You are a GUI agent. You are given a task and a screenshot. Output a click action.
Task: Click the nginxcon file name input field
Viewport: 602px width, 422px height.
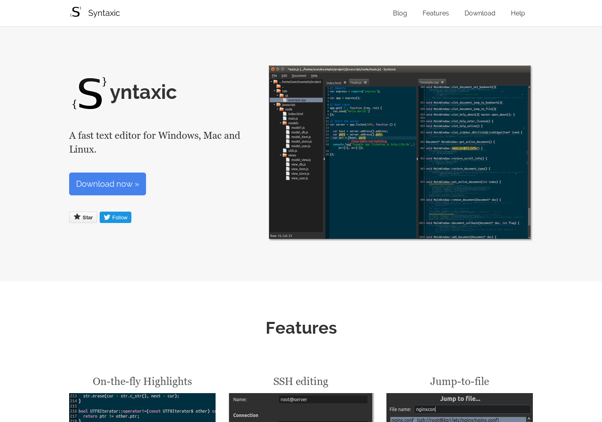[x=472, y=409]
